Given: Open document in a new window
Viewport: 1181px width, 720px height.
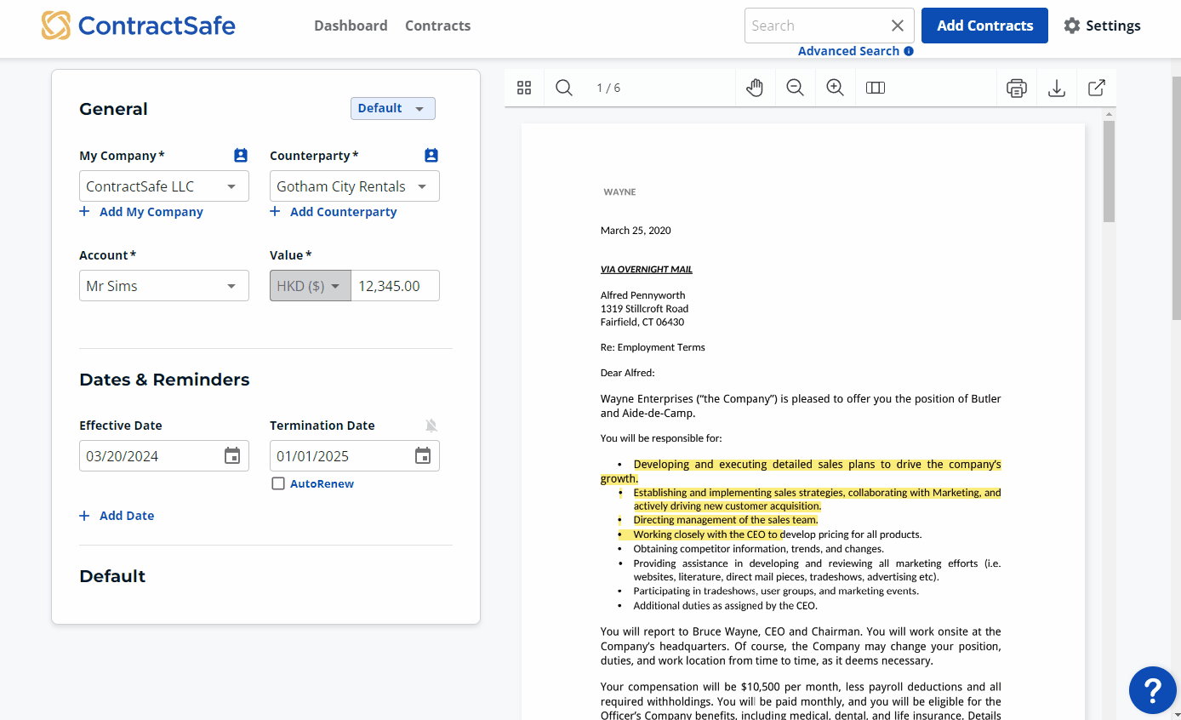Looking at the screenshot, I should [1097, 88].
